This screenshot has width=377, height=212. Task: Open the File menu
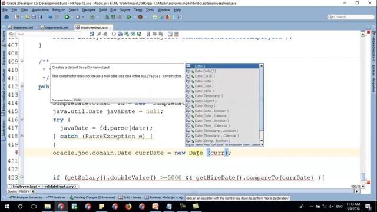coord(5,10)
